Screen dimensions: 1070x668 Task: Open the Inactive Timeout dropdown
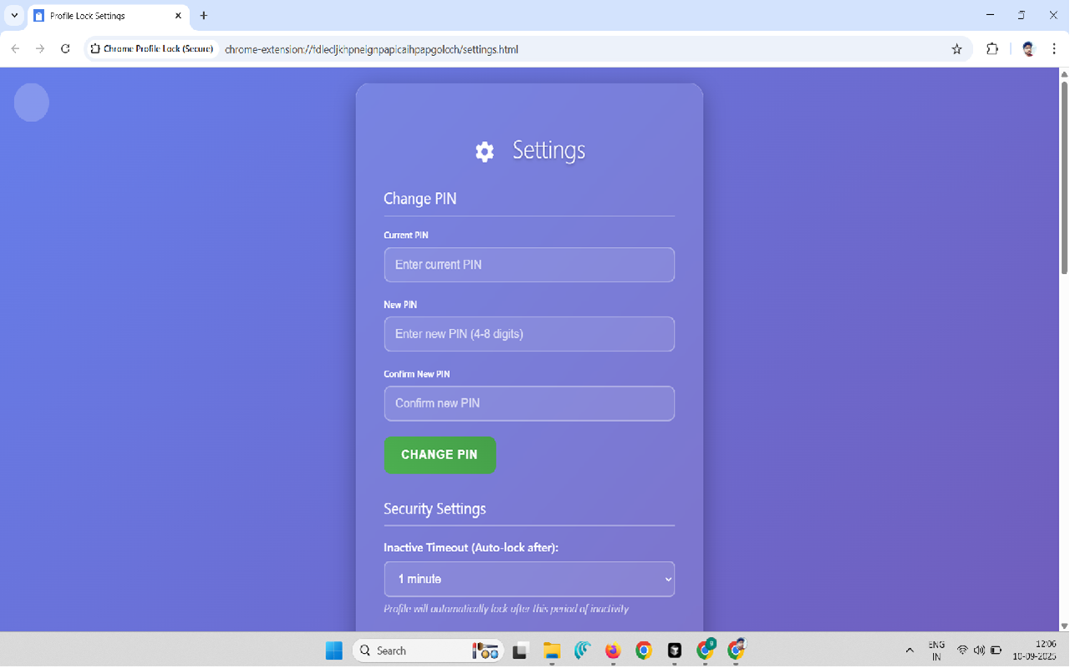(x=529, y=579)
